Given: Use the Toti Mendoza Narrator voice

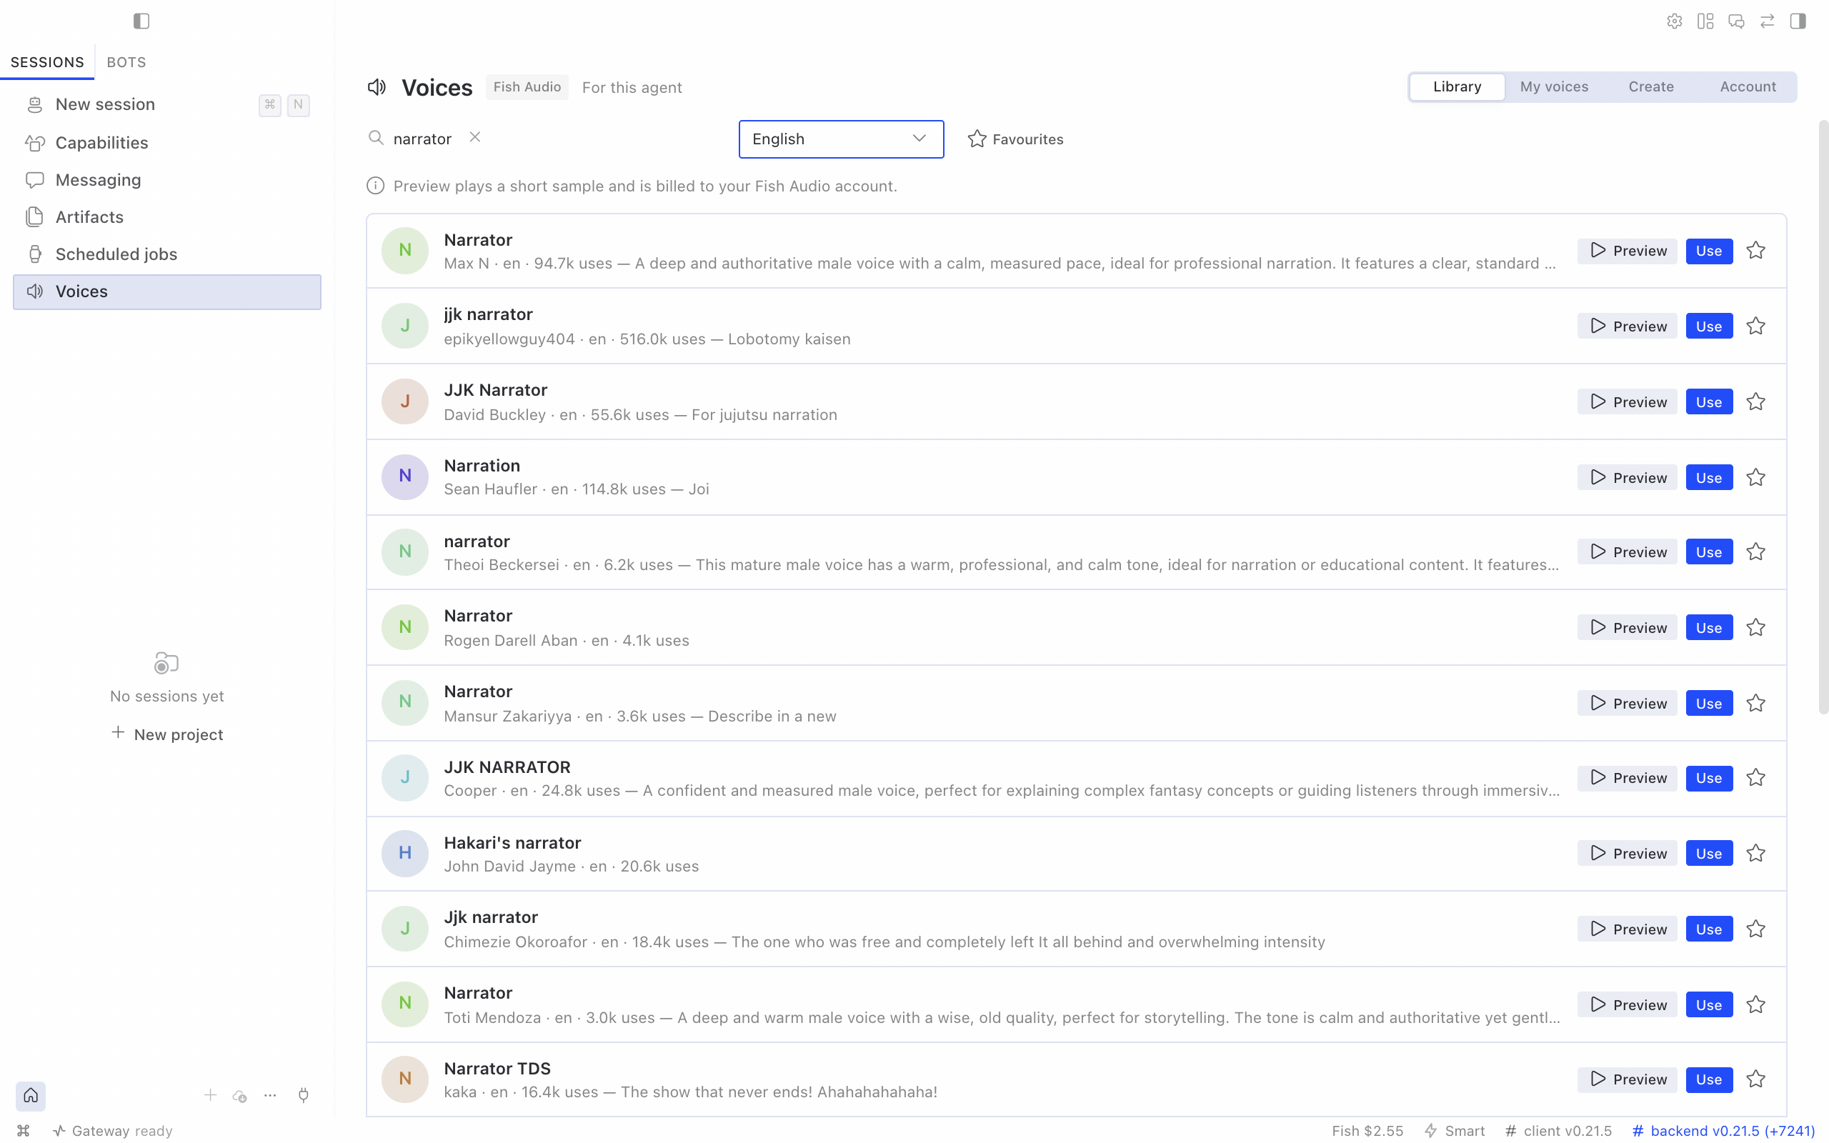Looking at the screenshot, I should [x=1709, y=1004].
